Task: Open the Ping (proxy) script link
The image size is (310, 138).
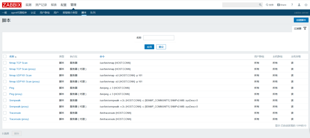Action: click(x=15, y=94)
